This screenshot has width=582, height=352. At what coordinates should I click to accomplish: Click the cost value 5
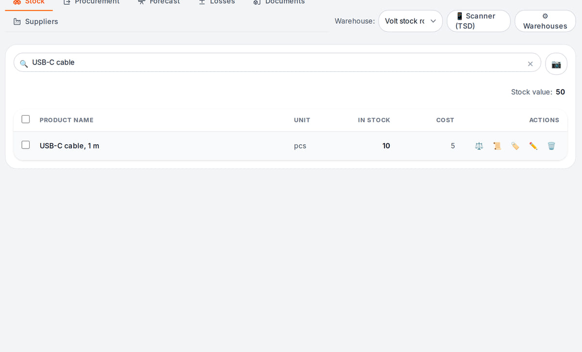pos(453,146)
